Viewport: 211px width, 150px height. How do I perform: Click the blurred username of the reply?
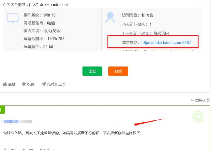coord(17,121)
